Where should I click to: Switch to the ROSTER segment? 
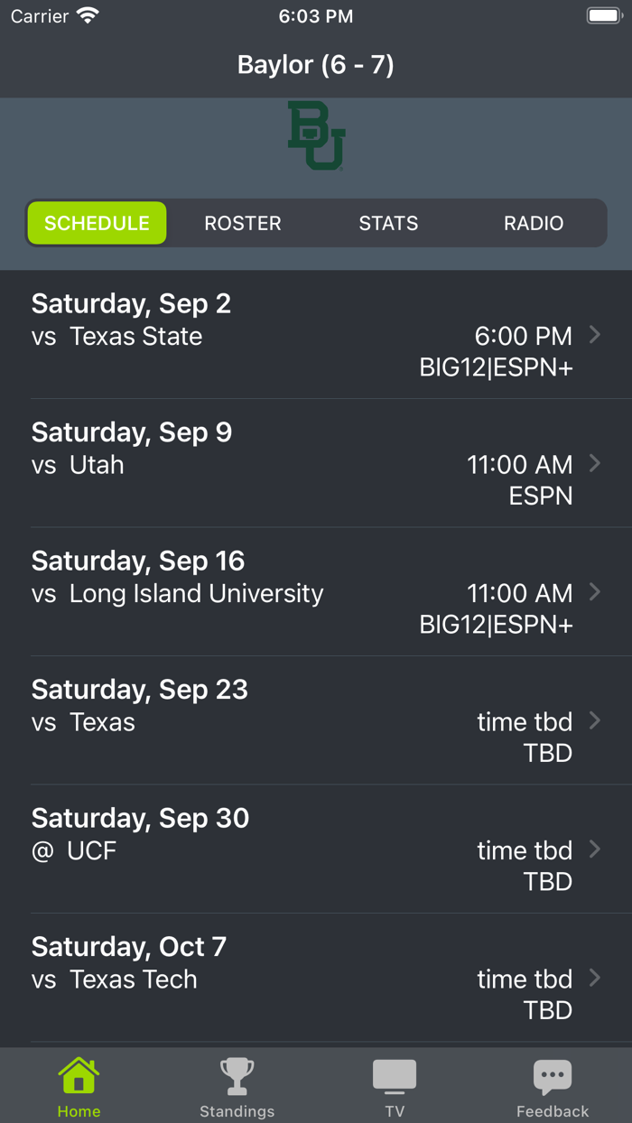pyautogui.click(x=242, y=223)
